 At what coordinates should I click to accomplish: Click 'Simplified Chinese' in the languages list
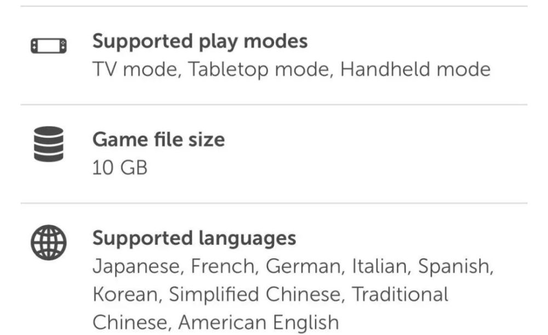point(254,294)
